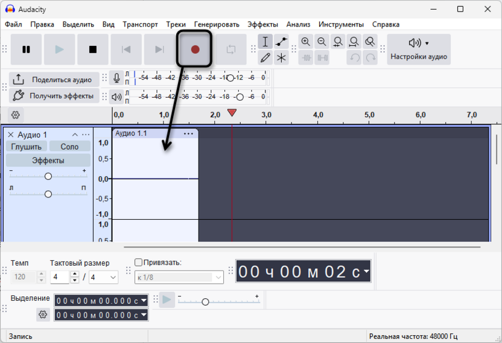Select the Envelope tool
502x343 pixels.
tap(281, 42)
